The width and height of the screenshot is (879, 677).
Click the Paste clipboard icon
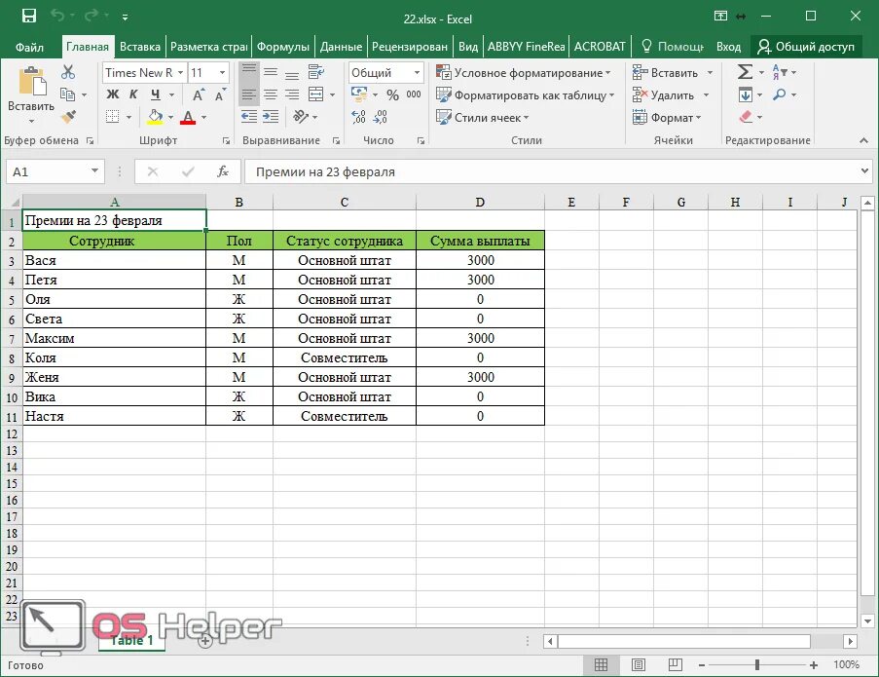coord(32,81)
